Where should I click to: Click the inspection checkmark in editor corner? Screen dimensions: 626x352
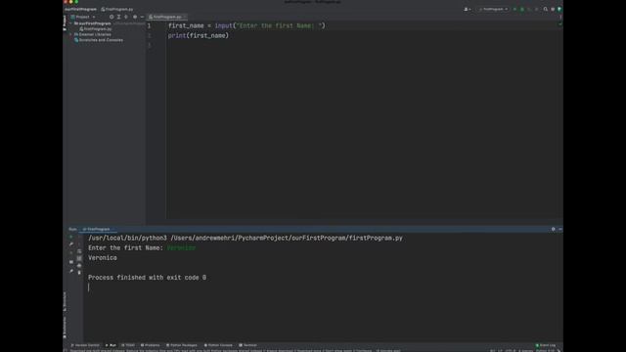[x=559, y=24]
